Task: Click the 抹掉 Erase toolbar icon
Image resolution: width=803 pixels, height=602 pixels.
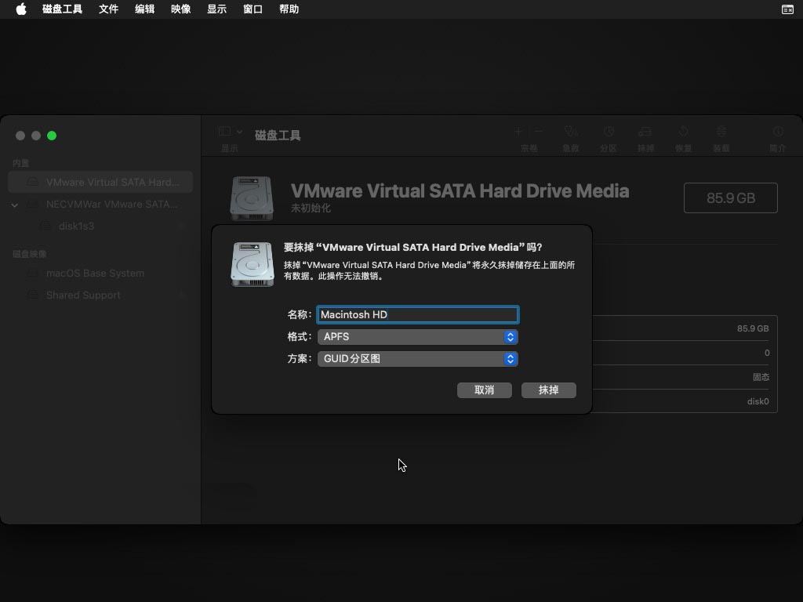Action: coord(645,132)
